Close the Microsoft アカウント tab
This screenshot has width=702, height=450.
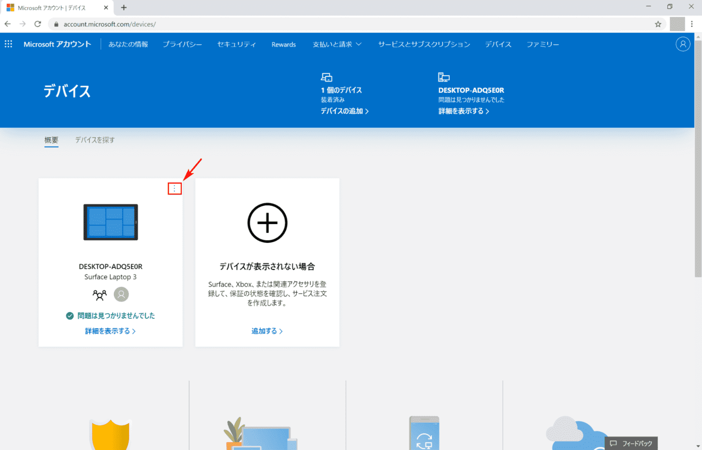(106, 7)
